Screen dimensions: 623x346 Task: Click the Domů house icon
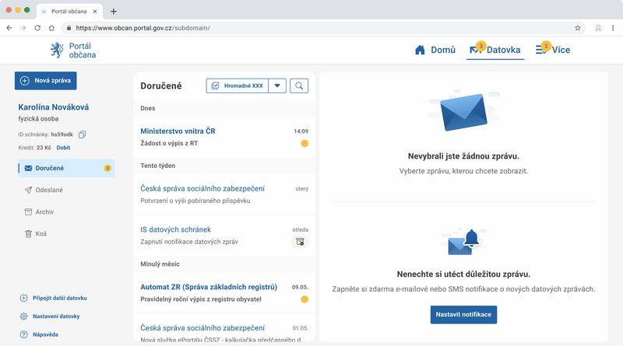(420, 50)
